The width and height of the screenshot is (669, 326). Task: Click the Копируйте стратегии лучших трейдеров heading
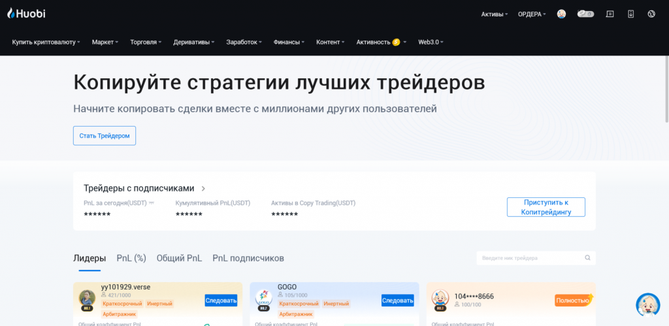[279, 83]
